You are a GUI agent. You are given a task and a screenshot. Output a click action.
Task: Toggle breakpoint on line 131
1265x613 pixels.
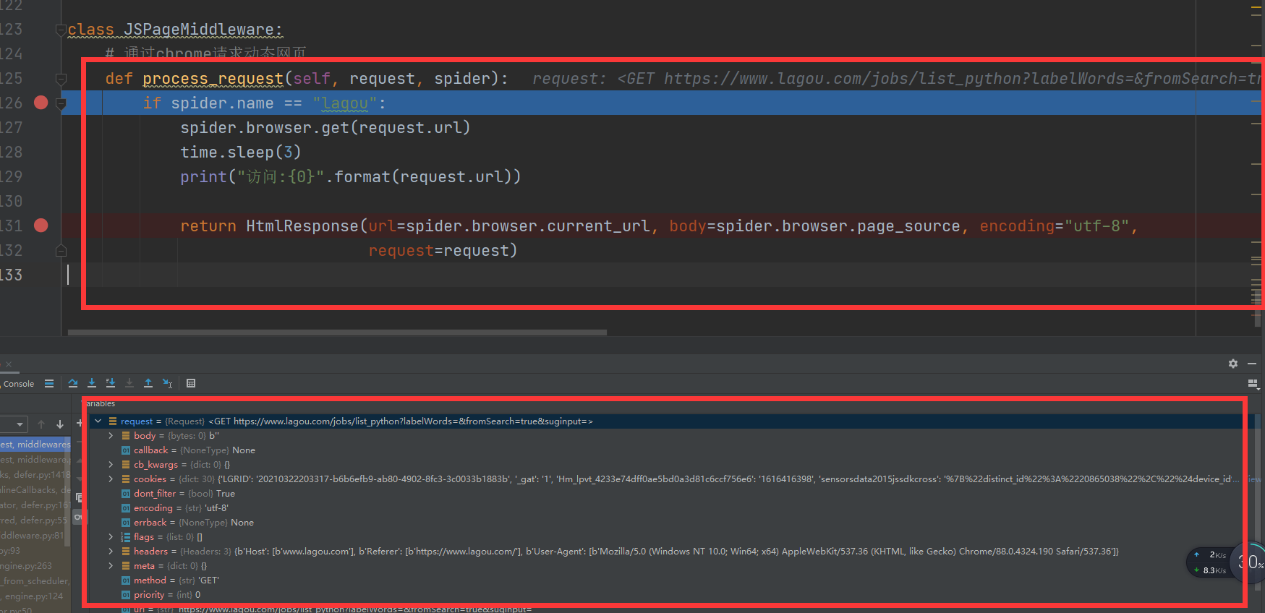41,226
